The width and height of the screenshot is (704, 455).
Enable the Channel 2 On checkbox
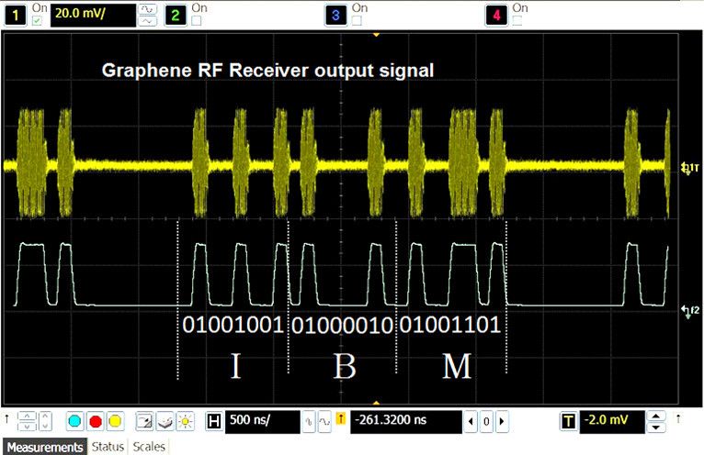tap(196, 20)
